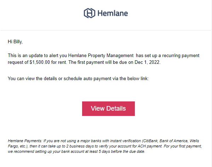Click the word "rent" in the message

pos(62,62)
